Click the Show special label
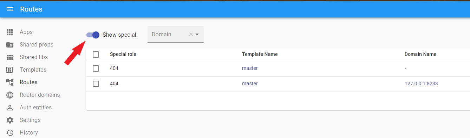 (119, 35)
